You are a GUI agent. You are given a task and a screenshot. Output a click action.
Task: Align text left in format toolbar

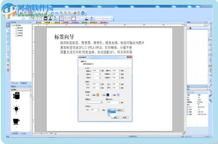(61, 18)
